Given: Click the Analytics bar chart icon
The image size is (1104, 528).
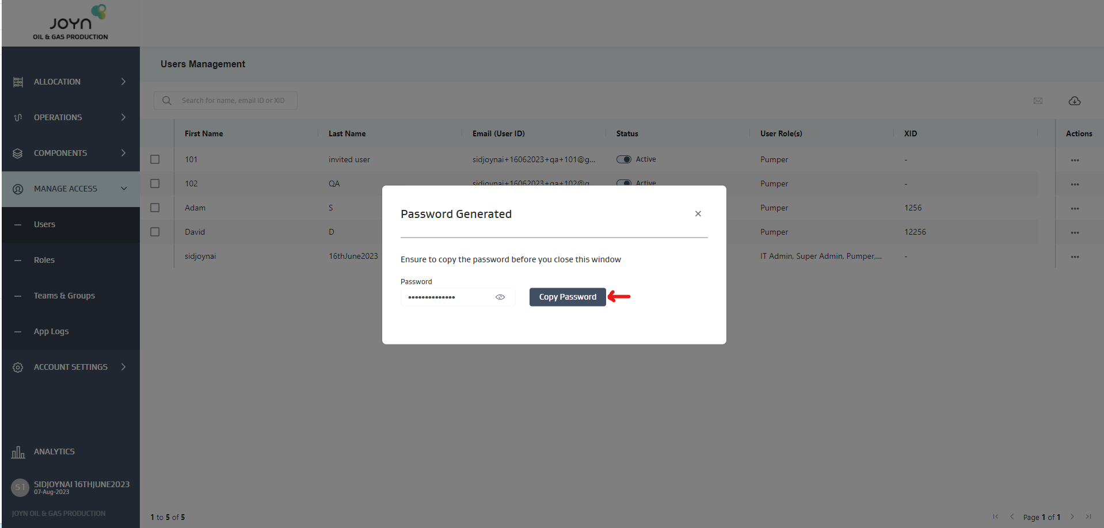Looking at the screenshot, I should 18,452.
